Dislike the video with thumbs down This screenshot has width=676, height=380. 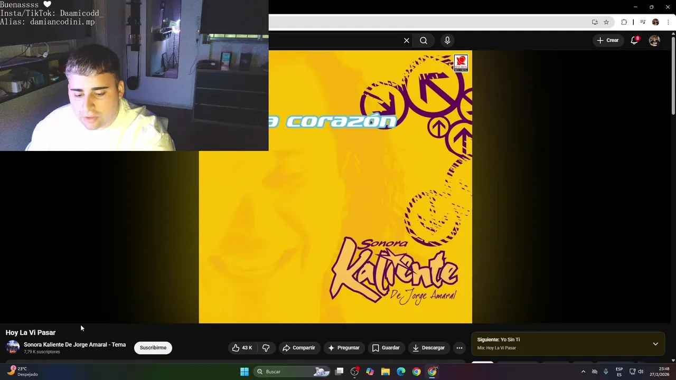pos(266,348)
